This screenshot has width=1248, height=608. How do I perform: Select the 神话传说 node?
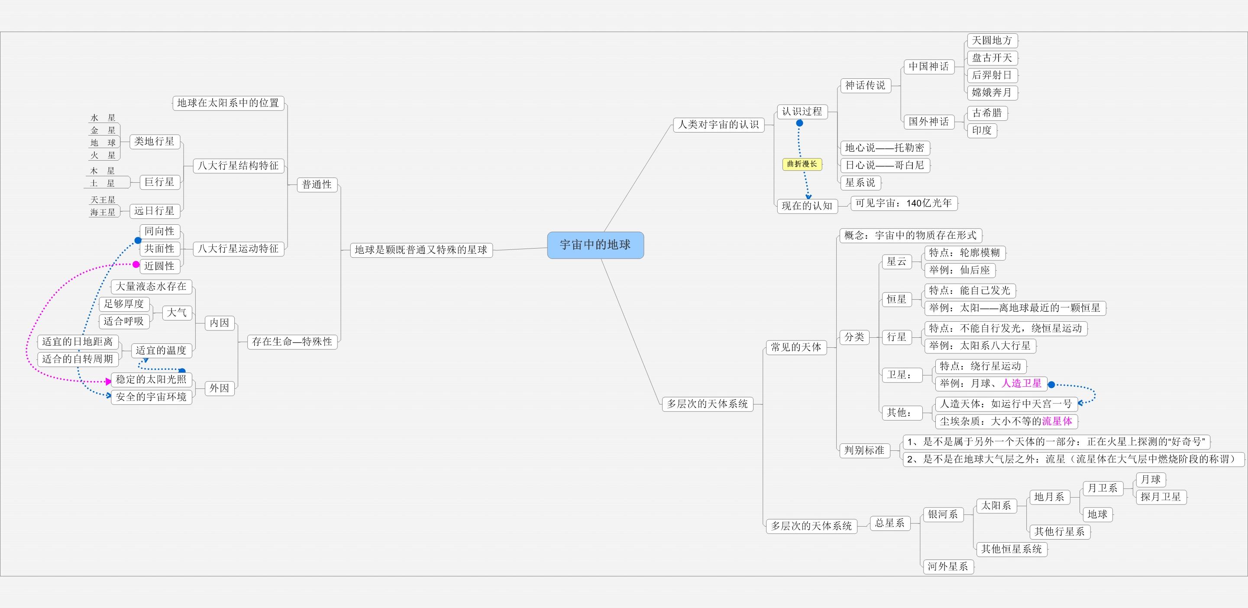[865, 86]
